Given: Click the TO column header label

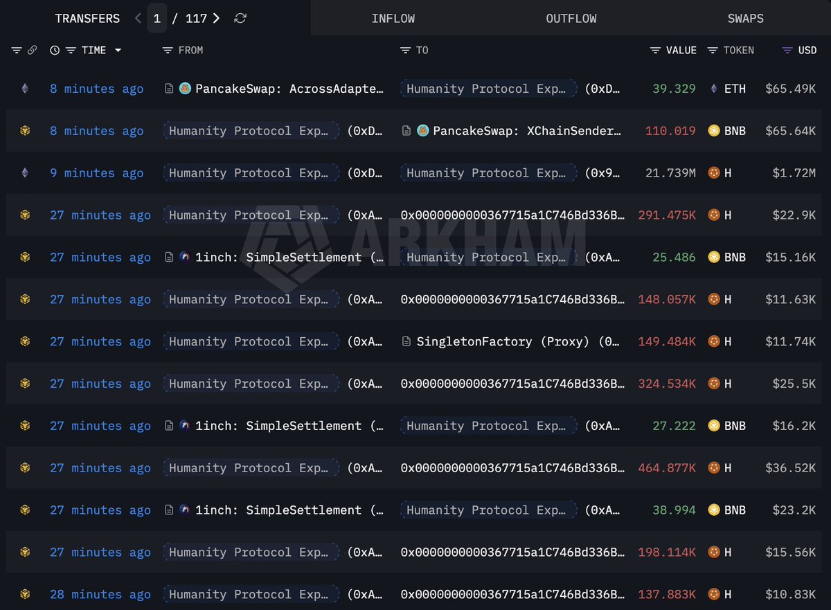Looking at the screenshot, I should click(422, 51).
